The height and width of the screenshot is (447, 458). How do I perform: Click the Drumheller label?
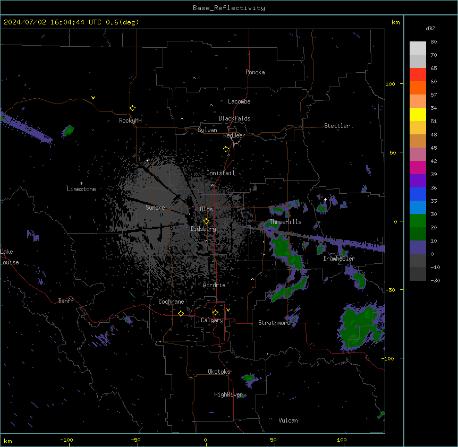(339, 259)
